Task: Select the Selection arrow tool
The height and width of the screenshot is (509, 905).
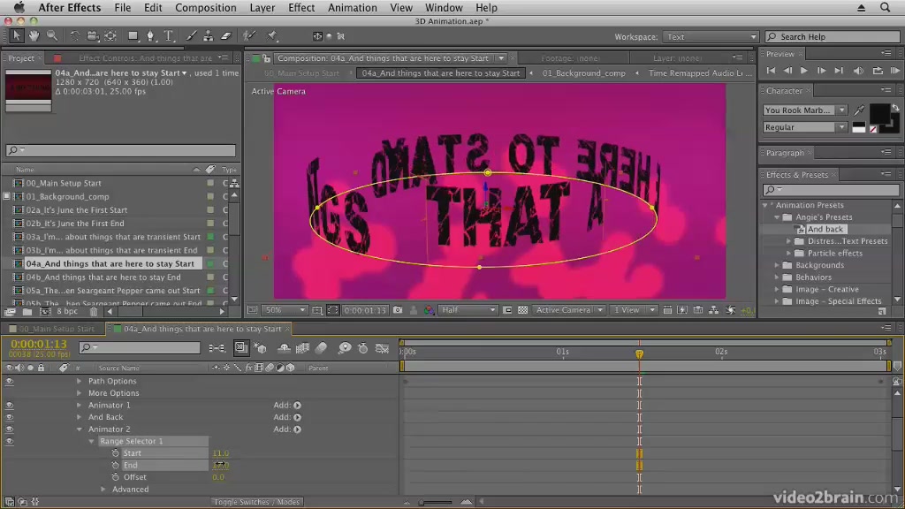Action: (x=16, y=35)
